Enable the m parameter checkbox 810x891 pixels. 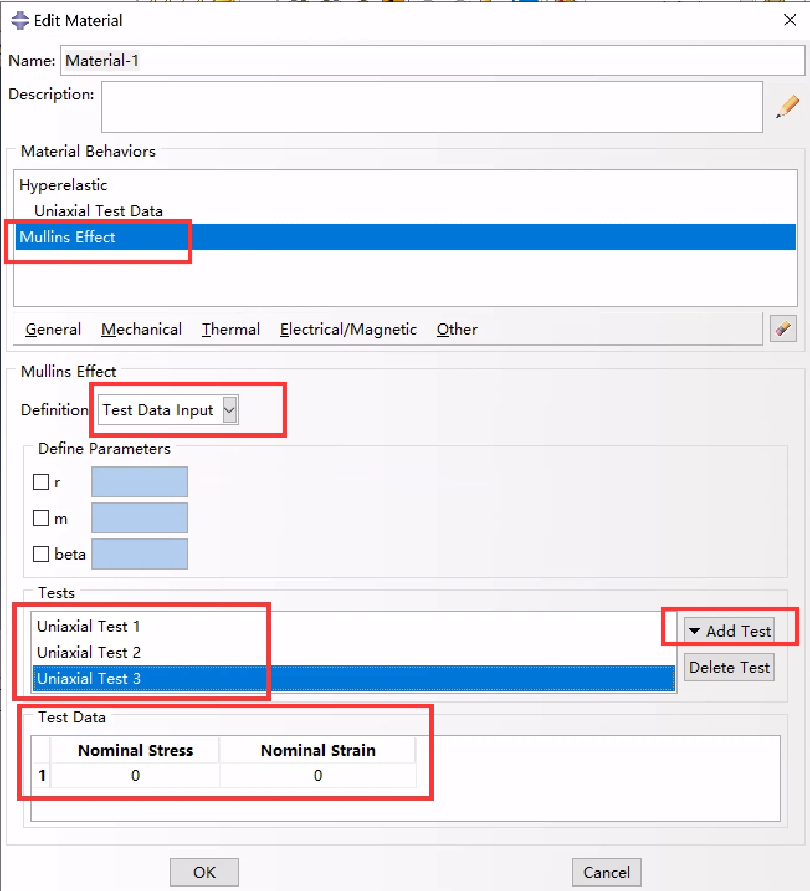(41, 518)
